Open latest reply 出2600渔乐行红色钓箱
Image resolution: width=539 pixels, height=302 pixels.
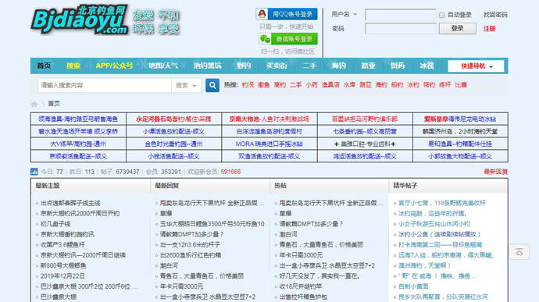(x=191, y=255)
